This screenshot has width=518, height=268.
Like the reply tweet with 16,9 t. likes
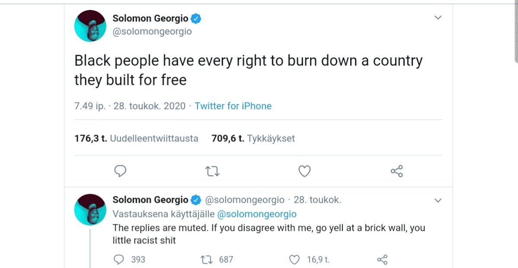[x=294, y=259]
